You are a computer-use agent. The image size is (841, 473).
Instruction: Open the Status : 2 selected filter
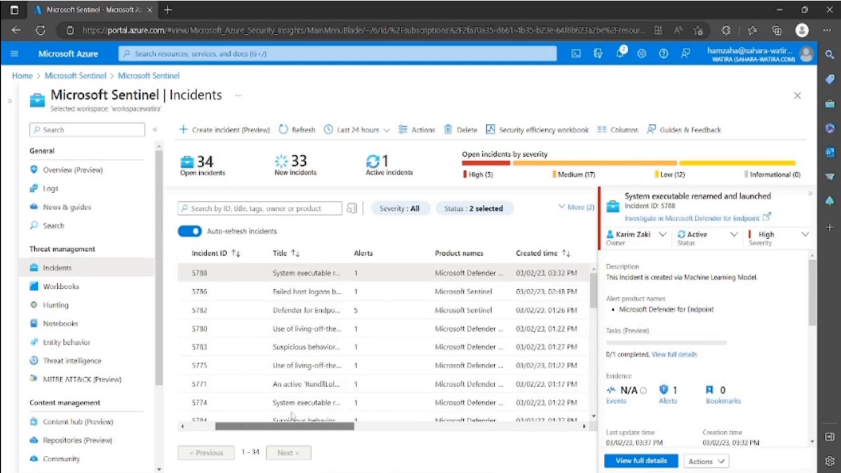[x=473, y=208]
